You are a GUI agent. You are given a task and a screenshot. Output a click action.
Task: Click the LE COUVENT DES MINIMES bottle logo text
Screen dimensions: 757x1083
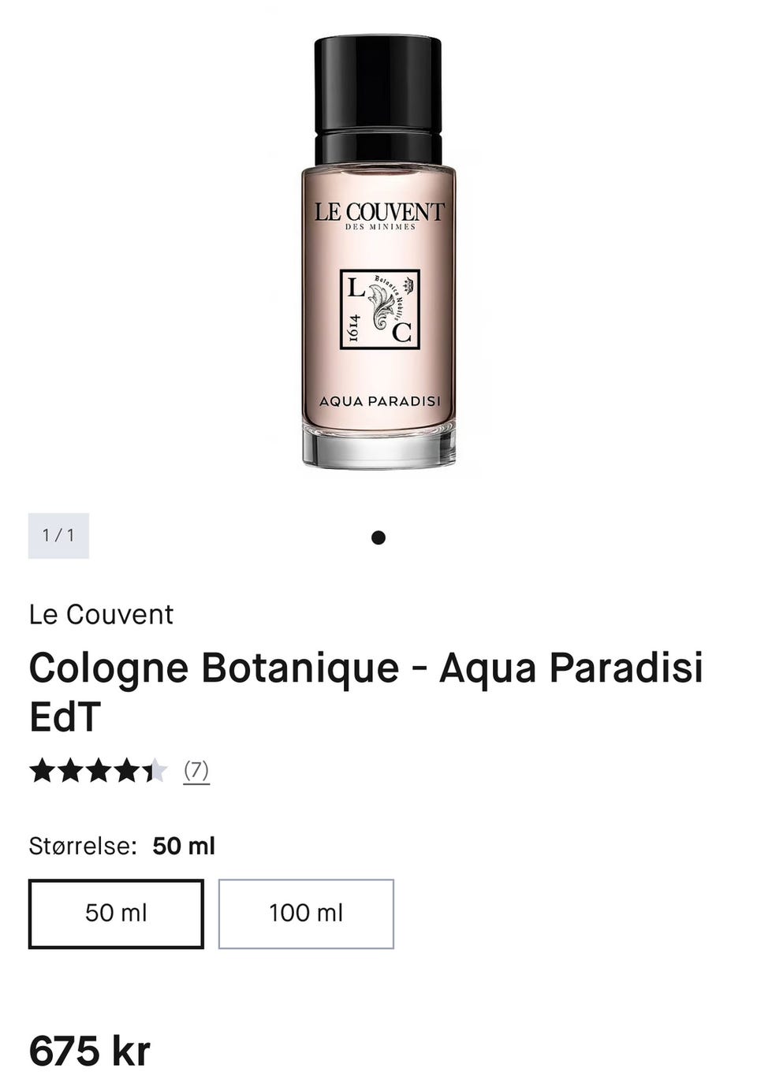pyautogui.click(x=379, y=216)
